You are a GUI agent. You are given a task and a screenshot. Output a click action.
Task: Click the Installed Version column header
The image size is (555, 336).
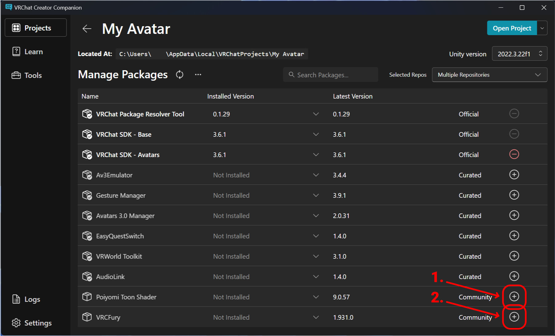click(231, 96)
